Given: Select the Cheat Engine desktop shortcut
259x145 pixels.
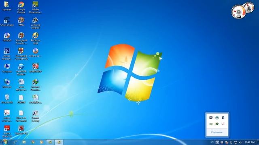Looking at the screenshot, I should [x=7, y=21].
